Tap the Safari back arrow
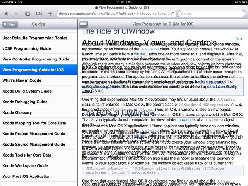Image resolution: width=248 pixels, height=186 pixels. click(6, 14)
